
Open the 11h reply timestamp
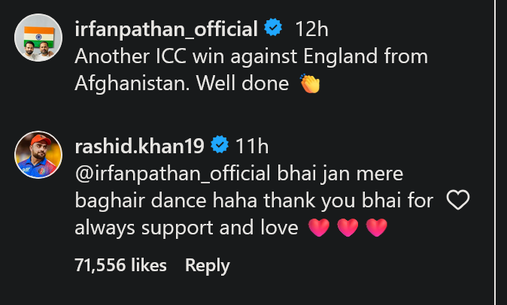(x=252, y=143)
